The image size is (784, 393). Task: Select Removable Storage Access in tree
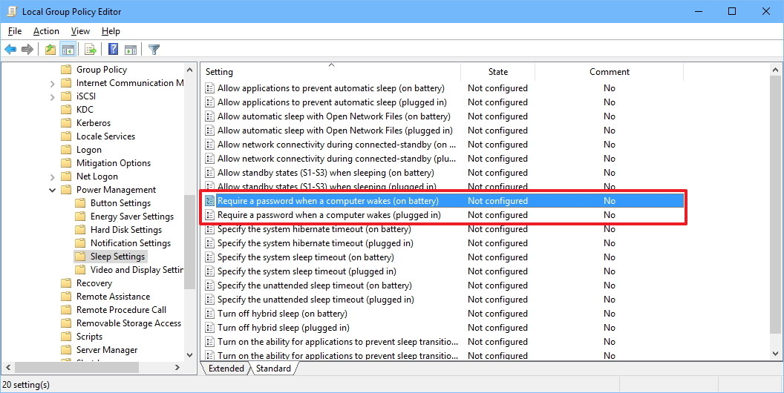point(128,323)
